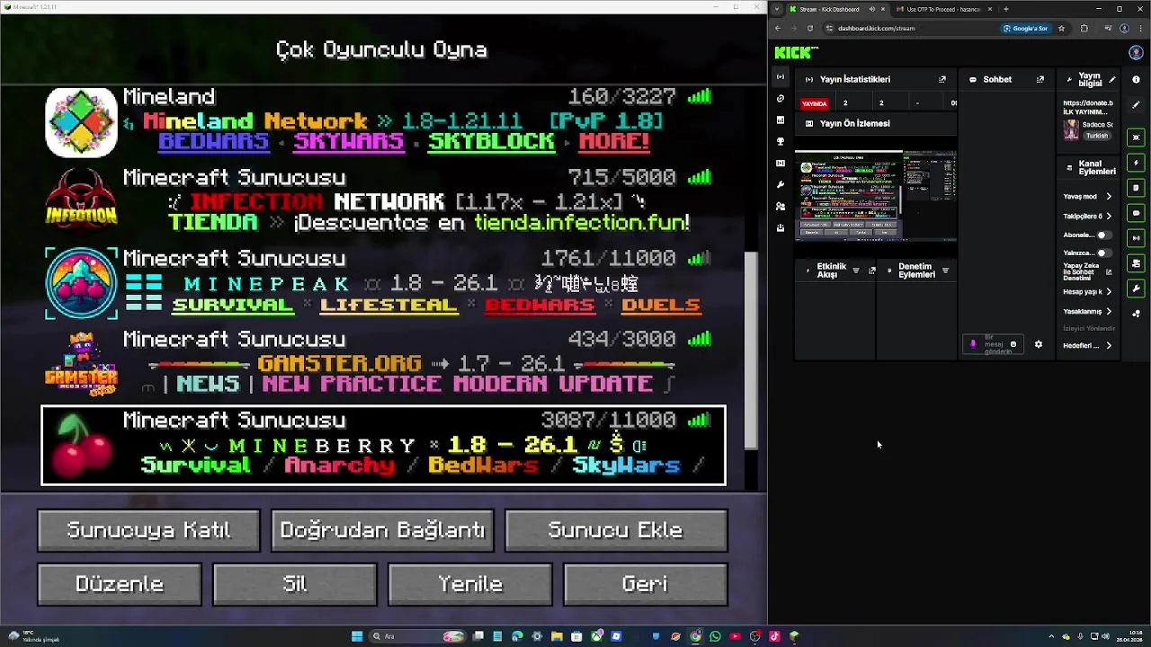
Task: Open analytics chart icon in Kick sidebar
Action: coord(780,120)
